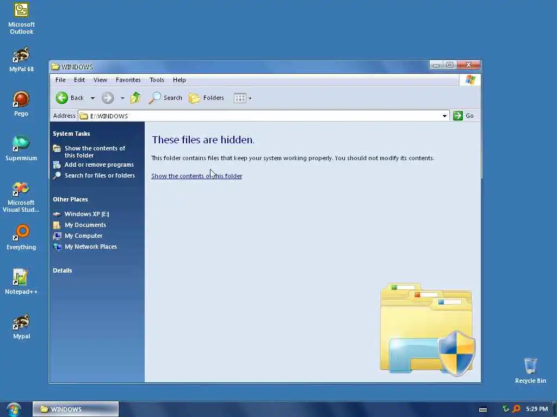Expand the address bar dropdown
This screenshot has height=417, width=557.
[x=444, y=116]
